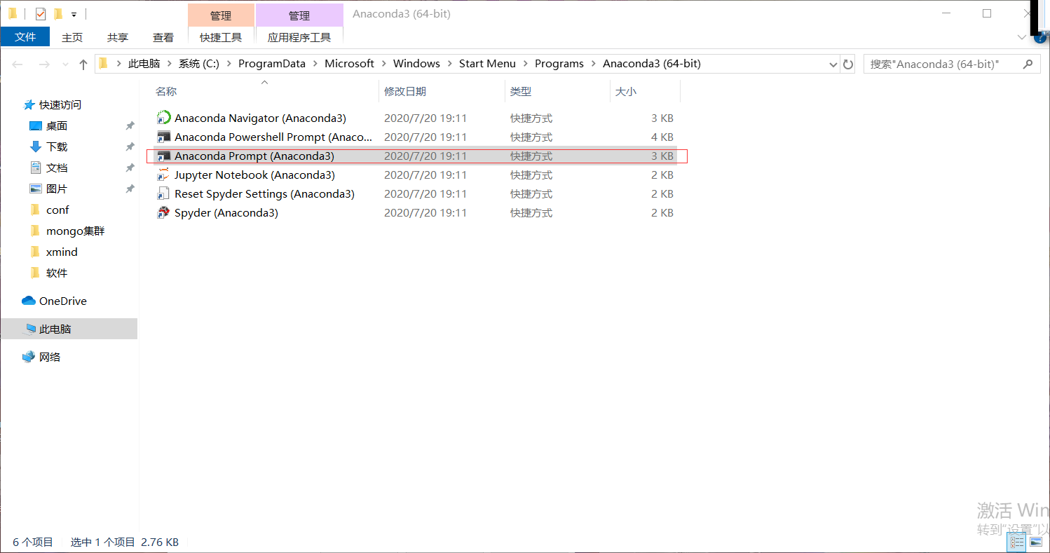1050x553 pixels.
Task: Unpin 下载 from quick access
Action: [130, 147]
